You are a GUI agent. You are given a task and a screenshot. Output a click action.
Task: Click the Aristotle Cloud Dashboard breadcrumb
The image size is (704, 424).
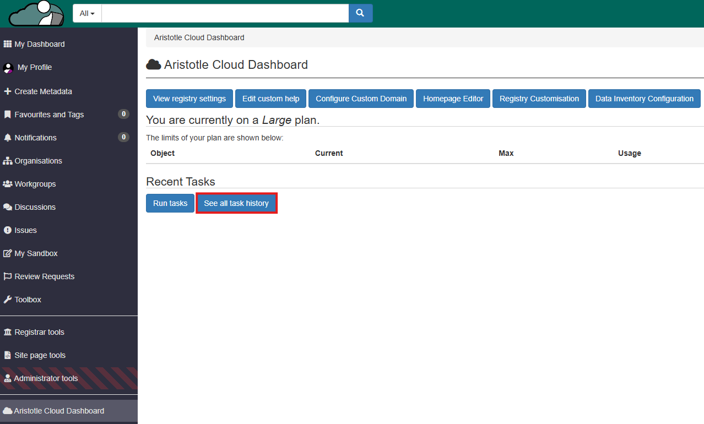point(199,37)
